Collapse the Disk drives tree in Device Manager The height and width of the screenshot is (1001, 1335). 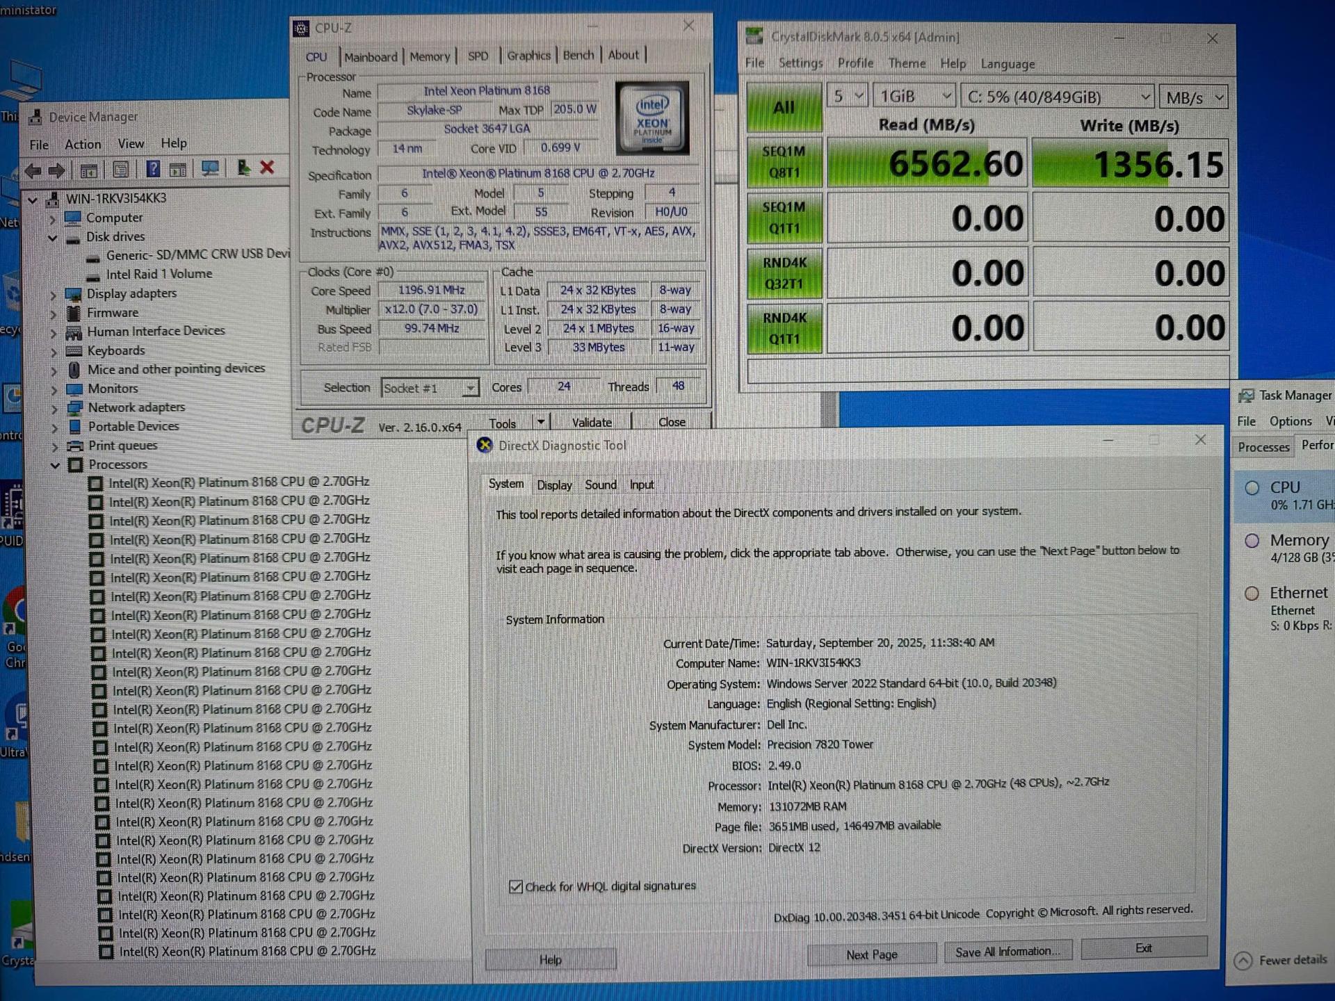tap(54, 237)
